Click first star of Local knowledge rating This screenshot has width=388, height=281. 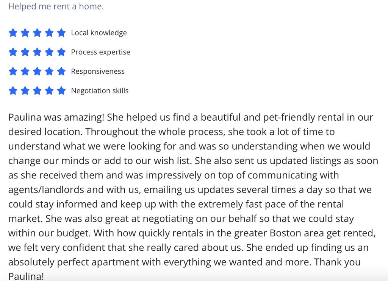(x=13, y=33)
